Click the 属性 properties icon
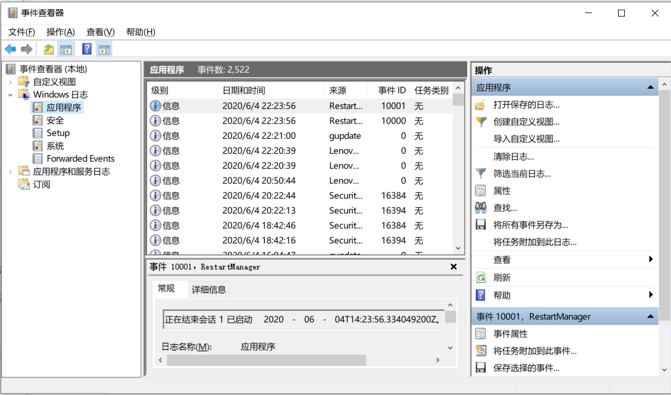This screenshot has width=671, height=395. 480,191
